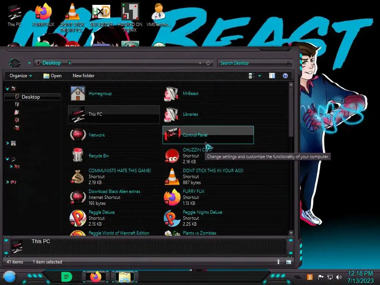The image size is (380, 285).
Task: Select the Peggle Nights Deluxe shortcut
Action: coord(208,218)
